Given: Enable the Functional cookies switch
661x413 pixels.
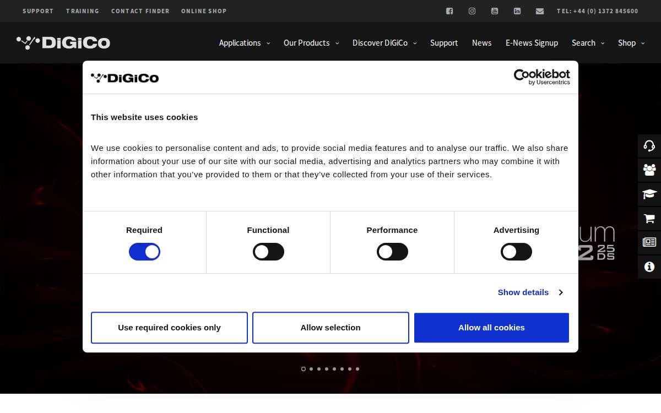Looking at the screenshot, I should point(268,252).
